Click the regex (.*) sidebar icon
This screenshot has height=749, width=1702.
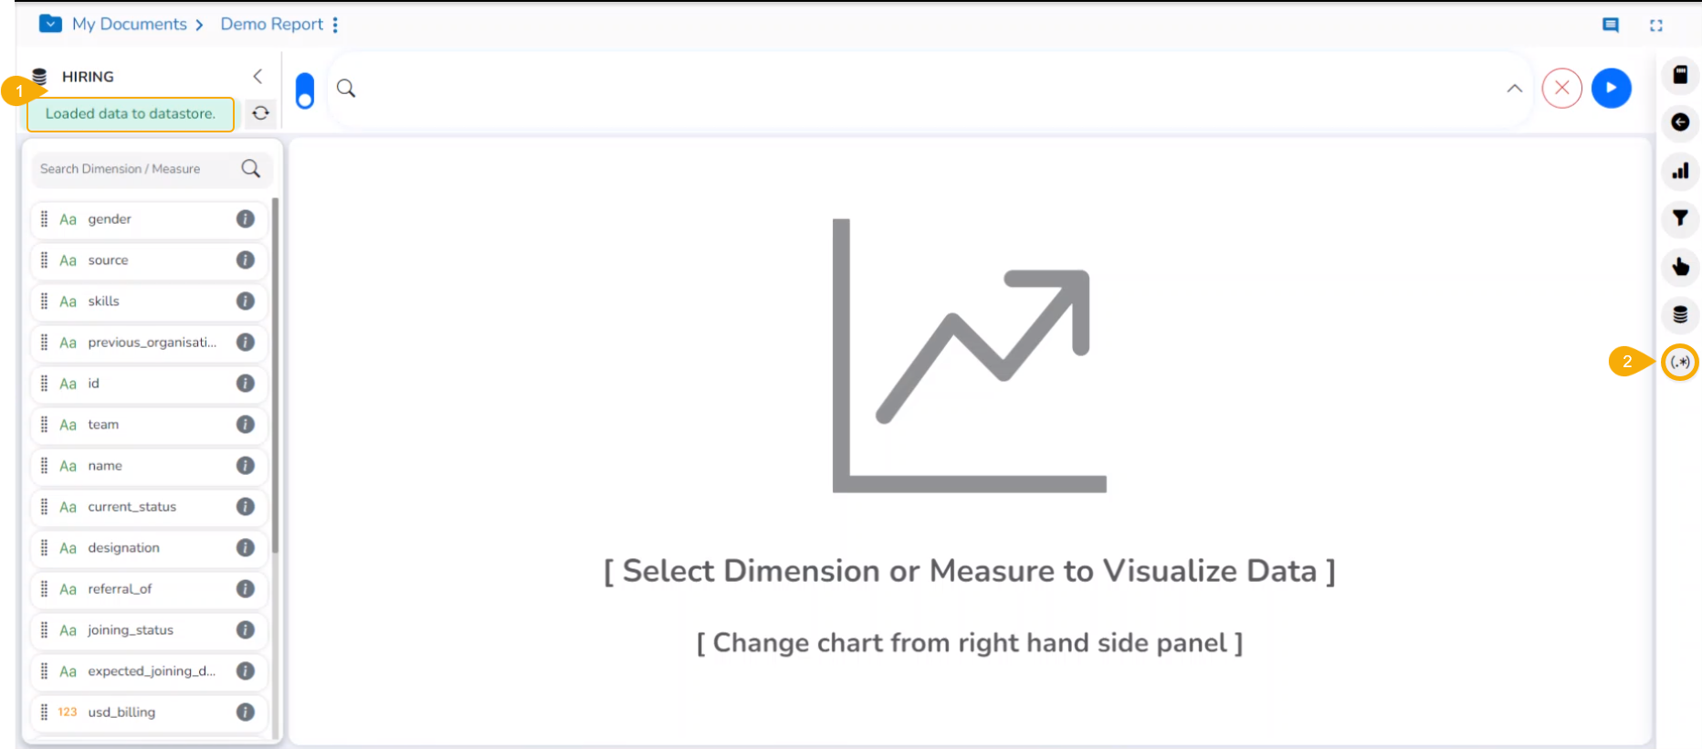[x=1680, y=363]
